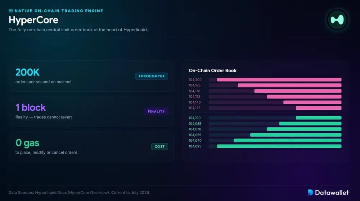Click the 104,055 price label
This screenshot has width=360, height=201.
coord(195,135)
